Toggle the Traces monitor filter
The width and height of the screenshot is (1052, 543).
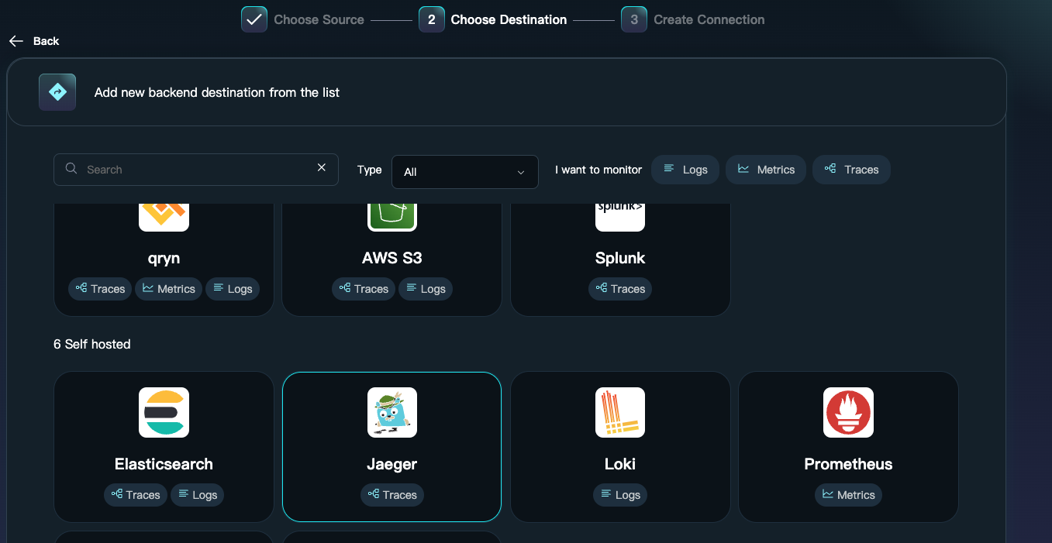pyautogui.click(x=851, y=170)
